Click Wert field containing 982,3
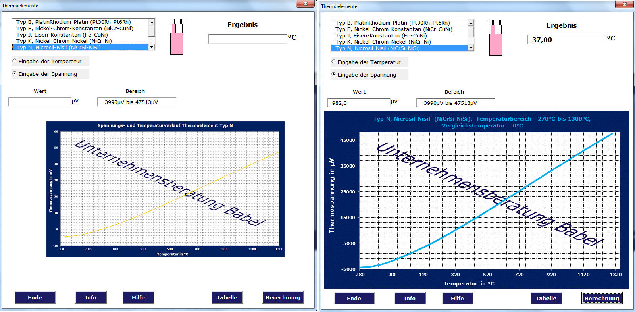 pyautogui.click(x=359, y=103)
